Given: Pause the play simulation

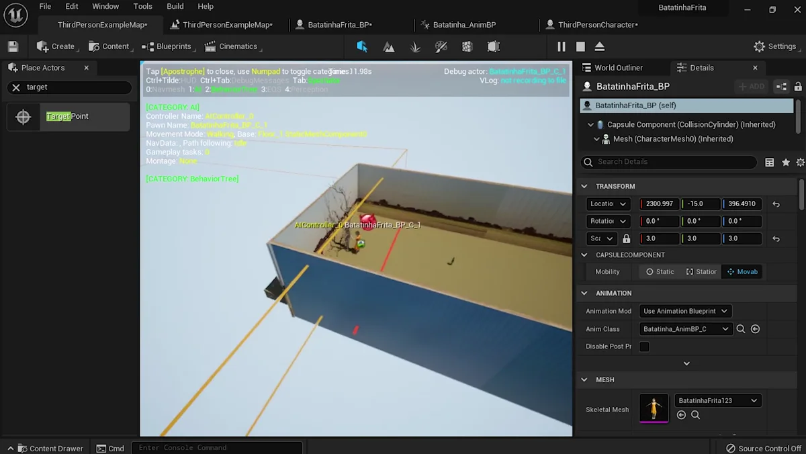Looking at the screenshot, I should click(562, 46).
